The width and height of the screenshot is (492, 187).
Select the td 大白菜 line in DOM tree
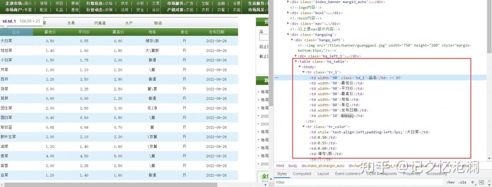(369, 132)
